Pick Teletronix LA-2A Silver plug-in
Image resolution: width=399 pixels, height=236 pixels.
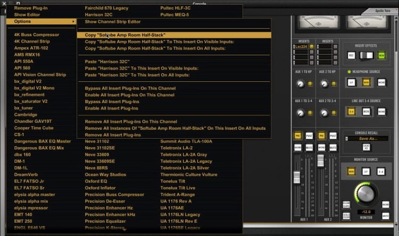pos(185,168)
